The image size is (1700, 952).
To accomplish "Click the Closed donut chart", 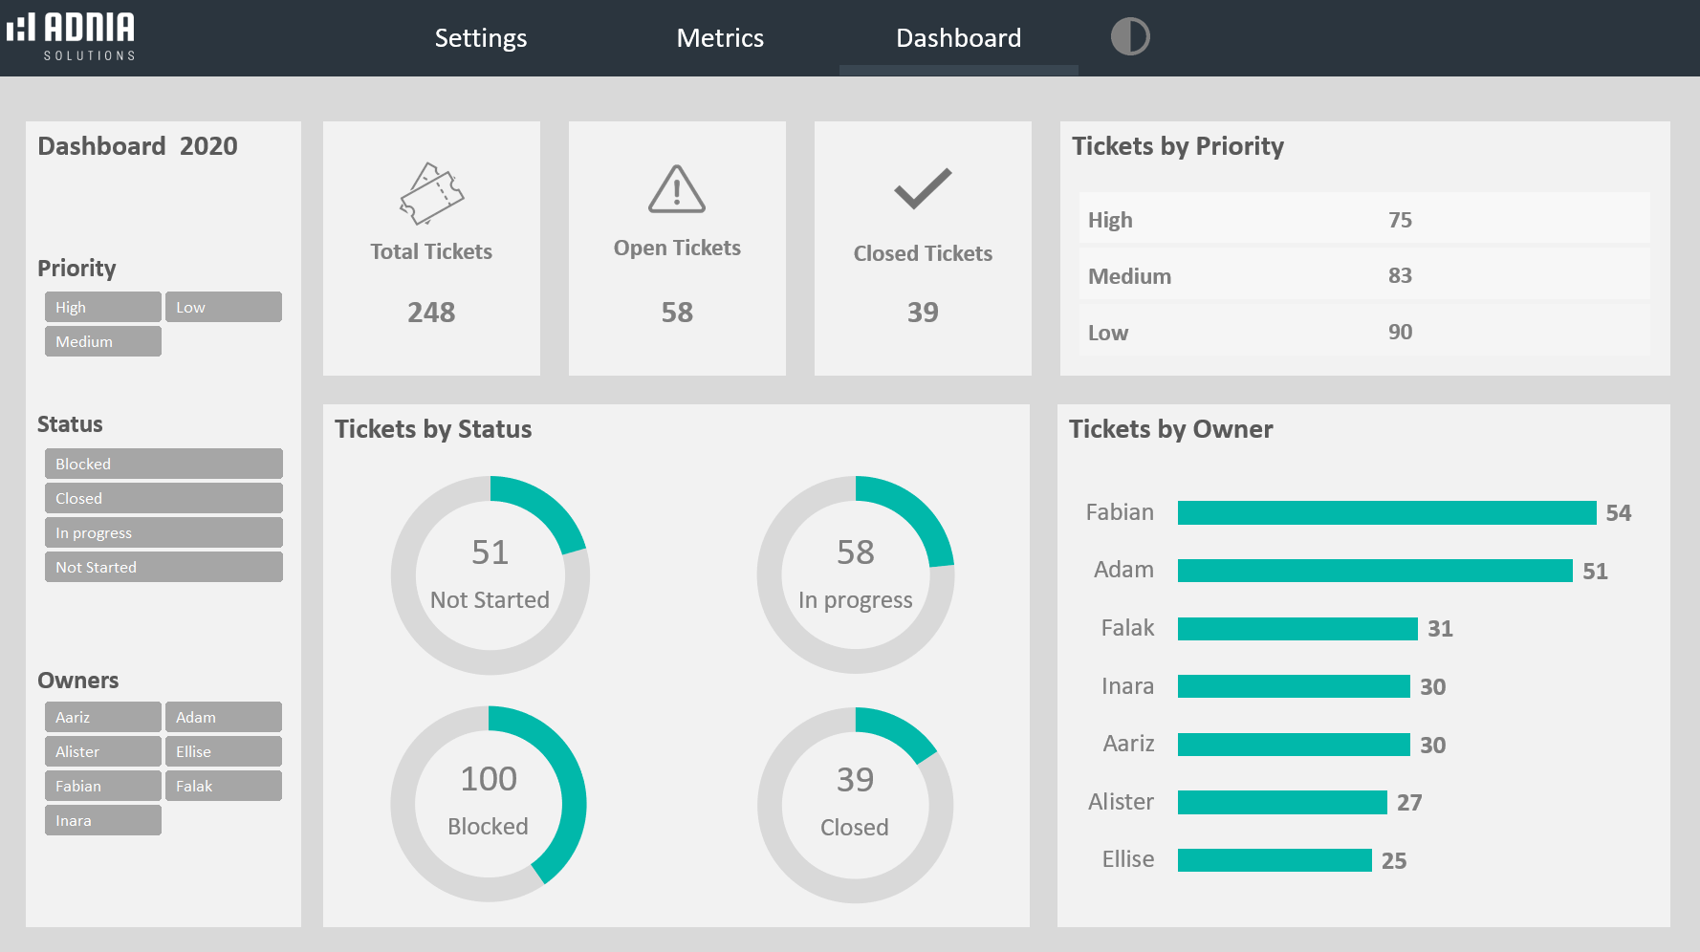I will click(x=855, y=805).
